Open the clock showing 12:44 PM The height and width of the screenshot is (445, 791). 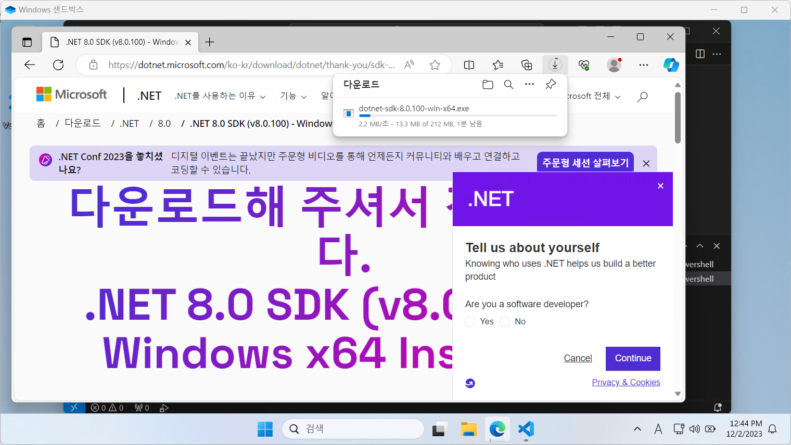coord(744,429)
